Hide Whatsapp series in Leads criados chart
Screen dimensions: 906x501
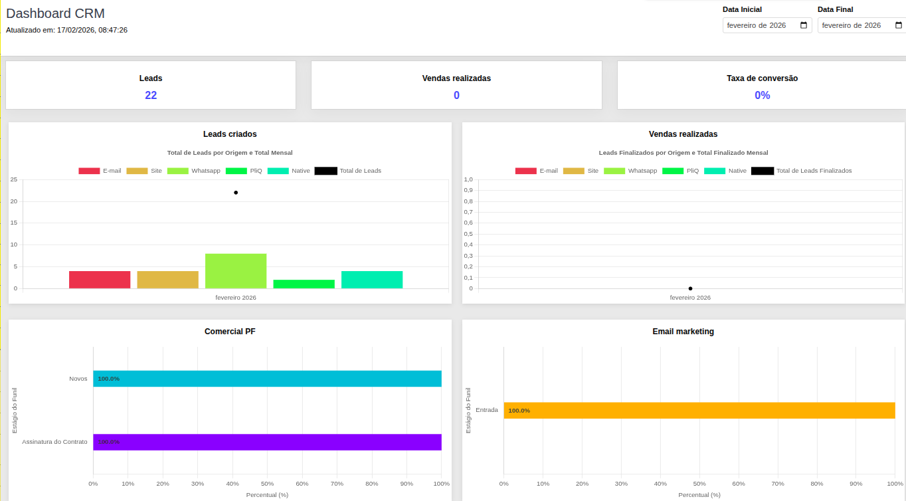(193, 171)
